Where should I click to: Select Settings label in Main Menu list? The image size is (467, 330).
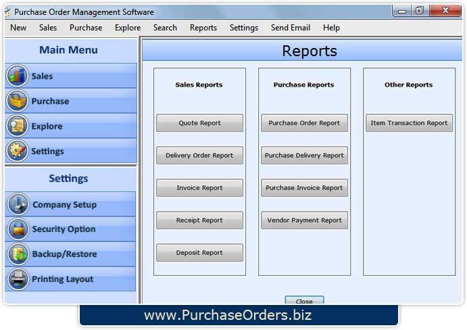click(x=47, y=151)
